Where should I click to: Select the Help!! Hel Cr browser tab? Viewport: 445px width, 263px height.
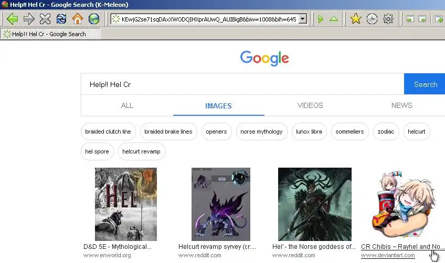(x=50, y=34)
